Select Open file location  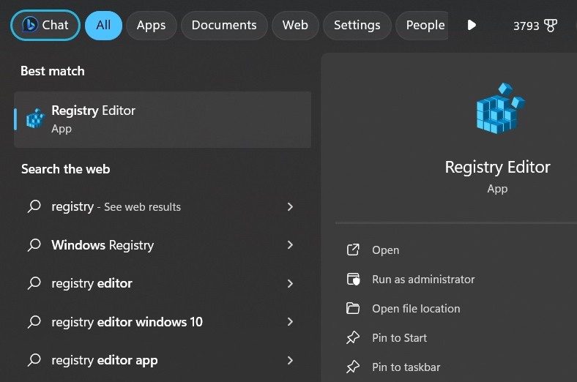[x=416, y=309]
